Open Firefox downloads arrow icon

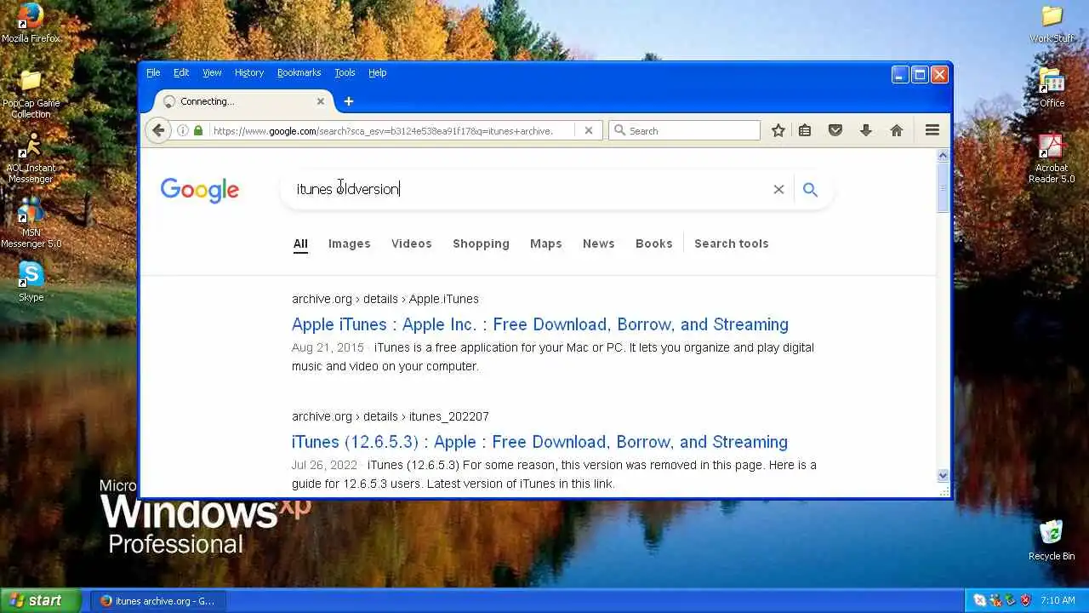tap(866, 130)
